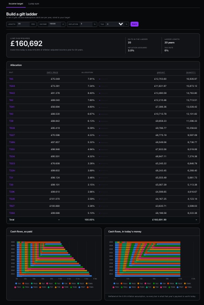
Task: Toggle T31 legend dot in today's money chart
Action: point(147,287)
